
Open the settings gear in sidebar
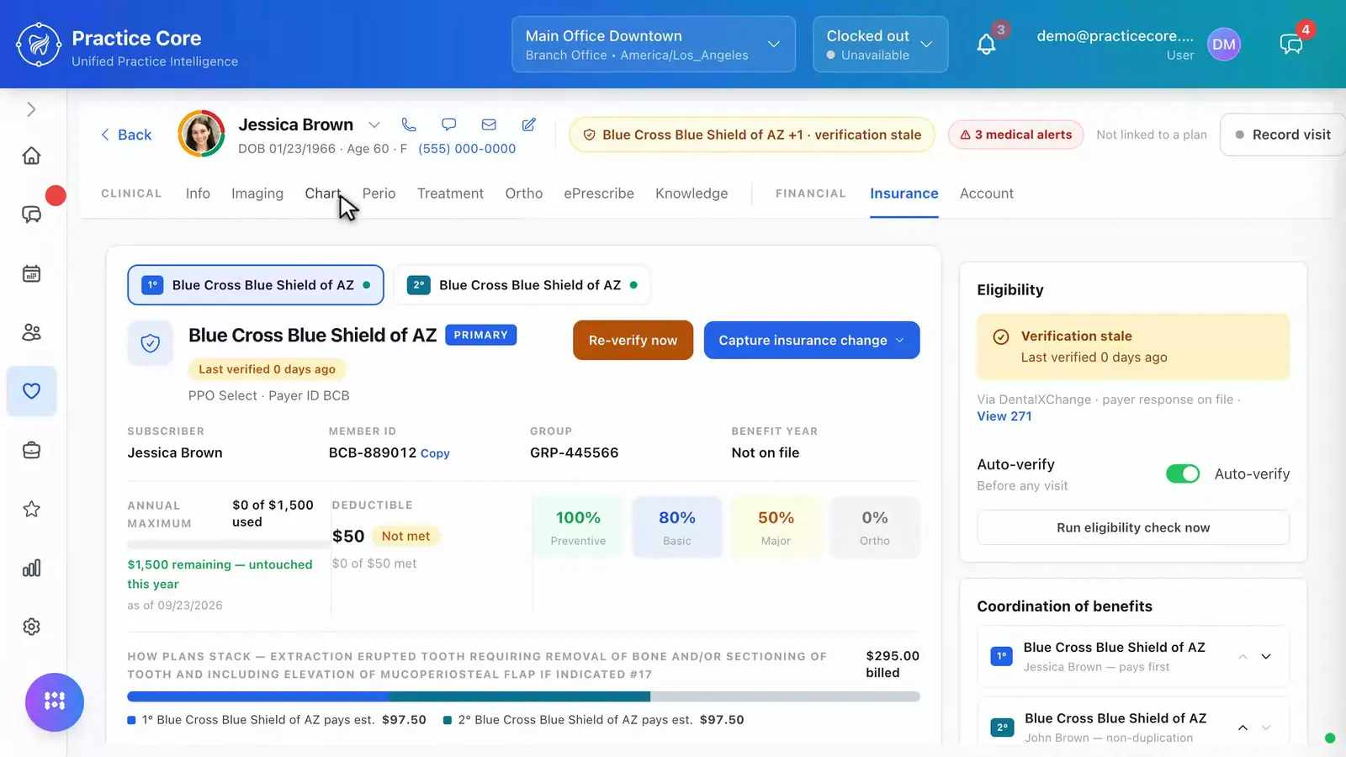coord(32,627)
